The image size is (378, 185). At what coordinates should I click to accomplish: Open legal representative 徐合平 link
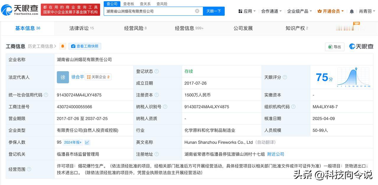(78, 77)
